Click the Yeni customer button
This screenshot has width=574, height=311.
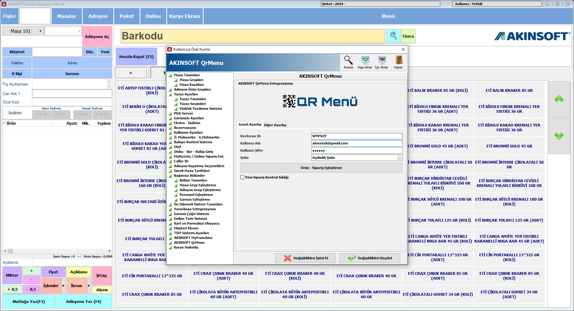(x=105, y=52)
